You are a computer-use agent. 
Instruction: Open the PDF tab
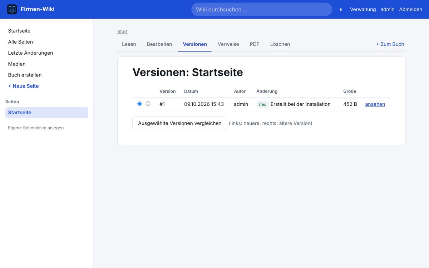(x=255, y=44)
